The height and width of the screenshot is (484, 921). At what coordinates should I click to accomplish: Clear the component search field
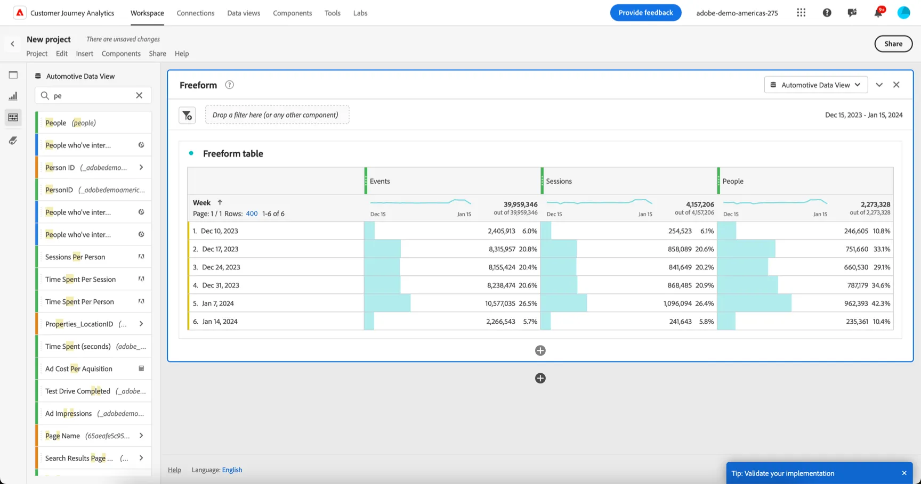139,95
